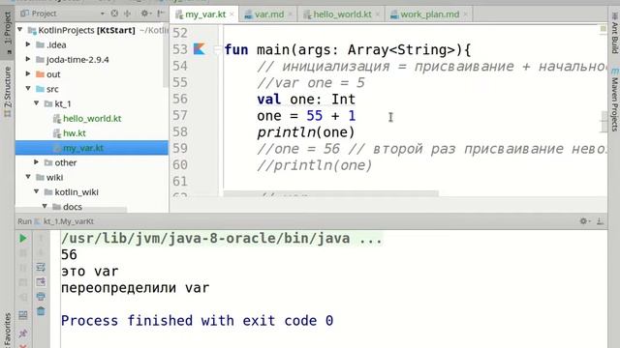The image size is (620, 348).
Task: Fold main function at line 53
Action: tap(217, 49)
